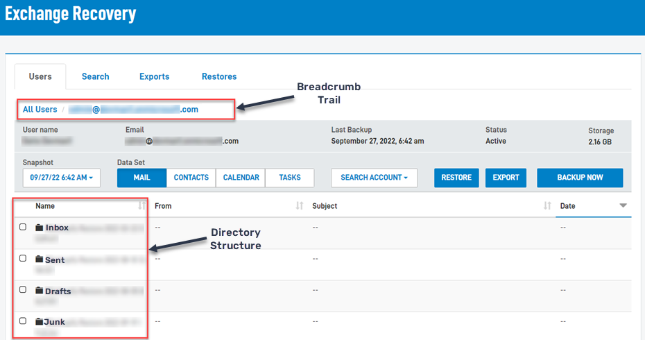The height and width of the screenshot is (340, 645).
Task: Check the Drafts folder checkbox
Action: [23, 289]
